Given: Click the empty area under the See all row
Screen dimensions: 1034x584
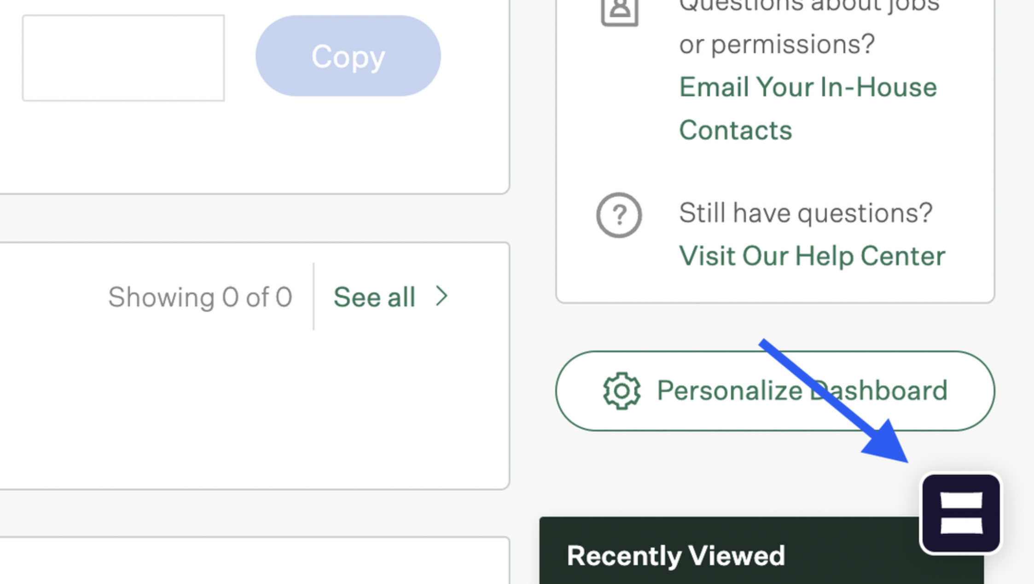Looking at the screenshot, I should tap(253, 410).
